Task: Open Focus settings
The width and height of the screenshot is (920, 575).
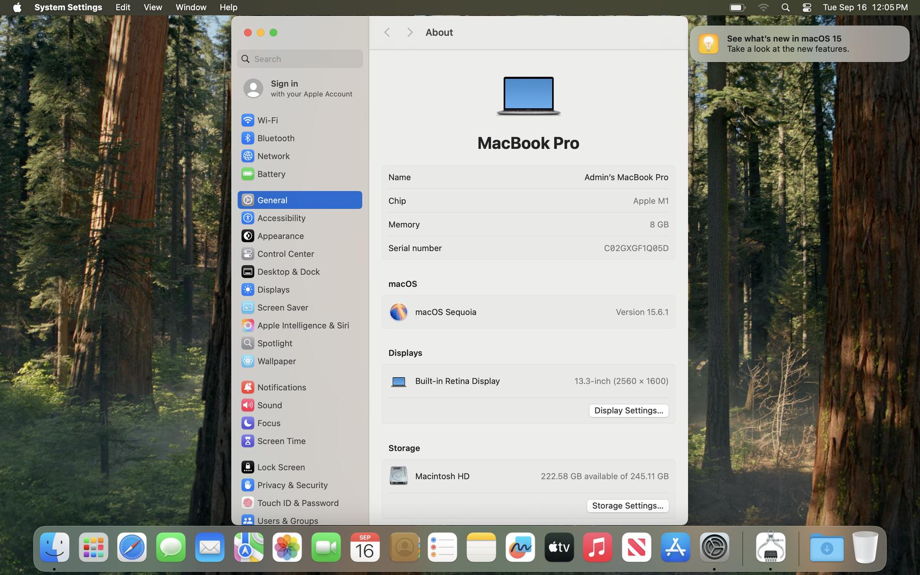Action: pos(300,423)
